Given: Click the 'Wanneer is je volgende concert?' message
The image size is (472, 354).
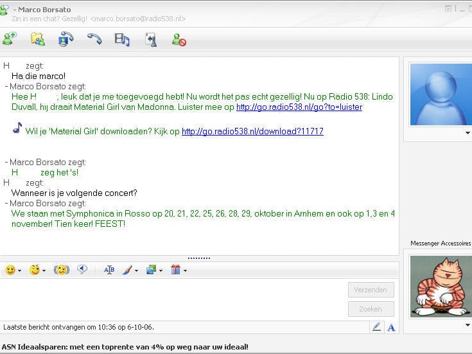Looking at the screenshot, I should [74, 193].
